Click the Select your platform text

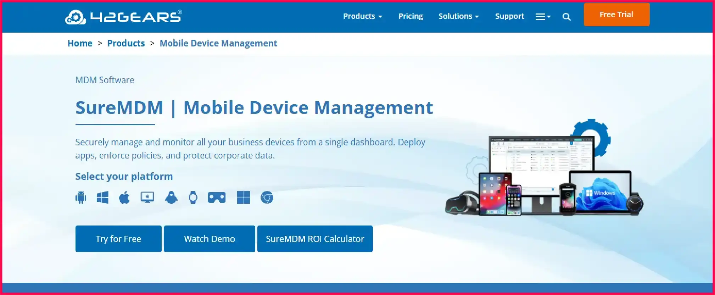pos(124,176)
